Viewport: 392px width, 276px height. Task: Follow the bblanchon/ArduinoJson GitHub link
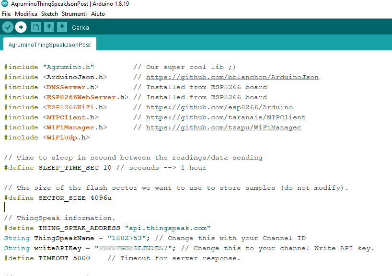(x=232, y=77)
